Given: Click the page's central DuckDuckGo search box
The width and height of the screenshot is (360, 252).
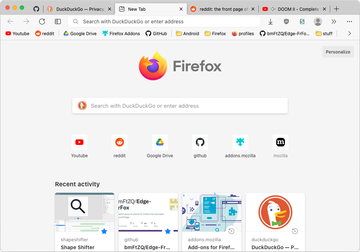Looking at the screenshot, I should pyautogui.click(x=180, y=106).
